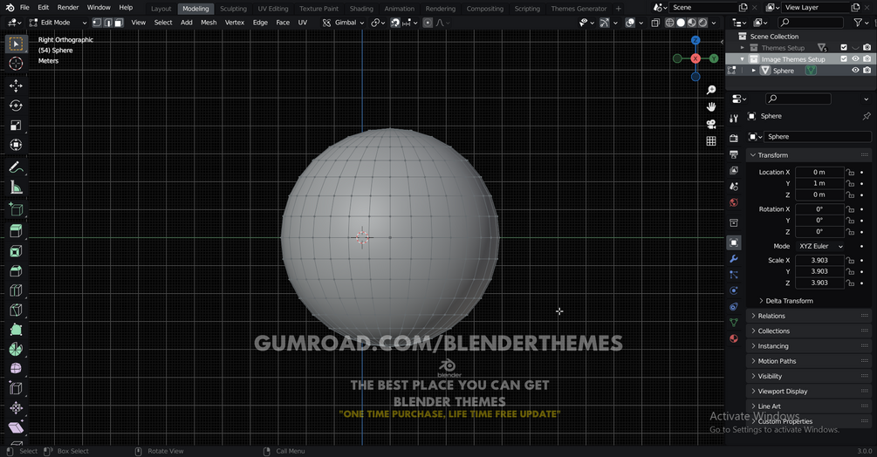The height and width of the screenshot is (457, 877).
Task: Switch perspective/orthographic with grid icon
Action: [x=711, y=140]
